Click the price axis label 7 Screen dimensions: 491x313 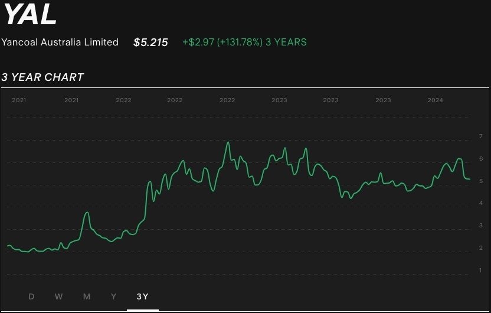[x=480, y=136]
